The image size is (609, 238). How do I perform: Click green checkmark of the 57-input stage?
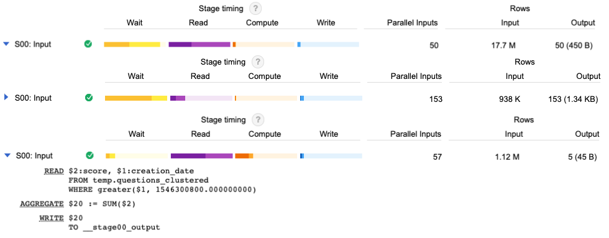coord(89,156)
